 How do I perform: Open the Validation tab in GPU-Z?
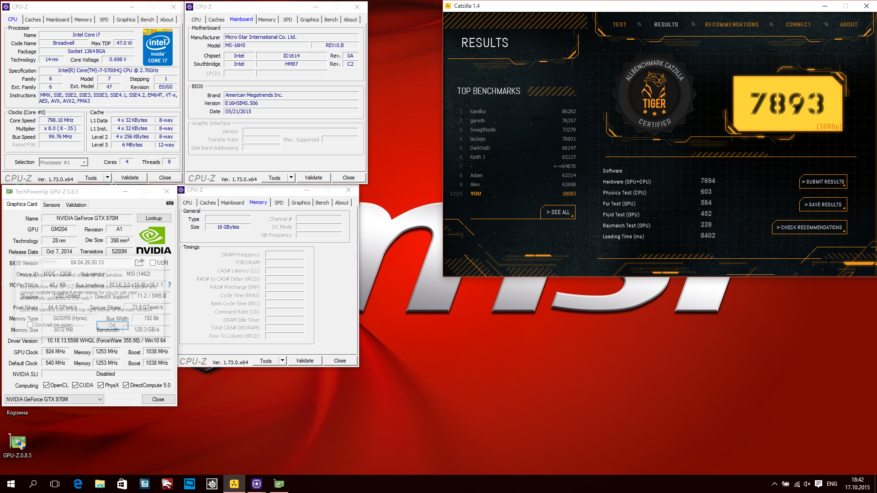click(76, 205)
